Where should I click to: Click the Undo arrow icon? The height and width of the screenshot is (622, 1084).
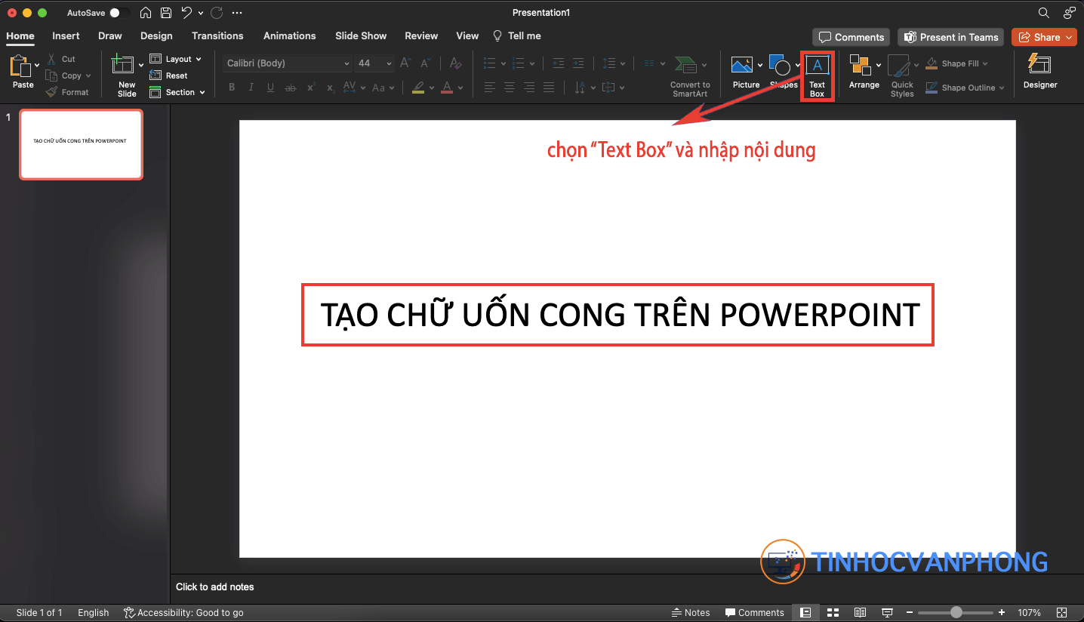click(x=186, y=13)
